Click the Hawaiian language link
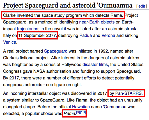149x120 pixels. pyautogui.click(x=81, y=107)
